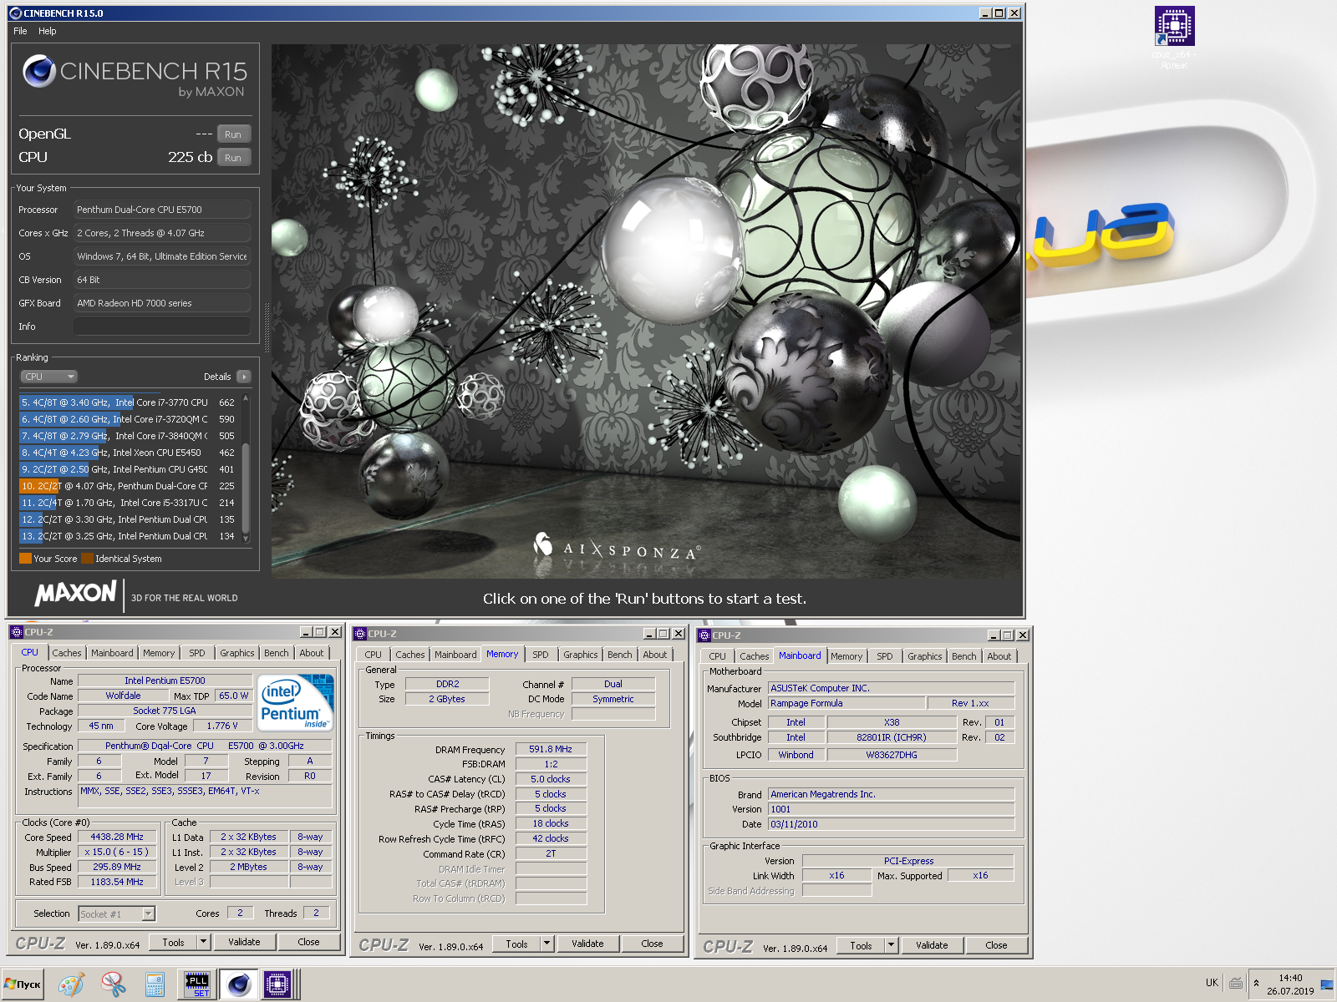Run the OpenGL benchmark
Screen dimensions: 1337x1002
[233, 134]
